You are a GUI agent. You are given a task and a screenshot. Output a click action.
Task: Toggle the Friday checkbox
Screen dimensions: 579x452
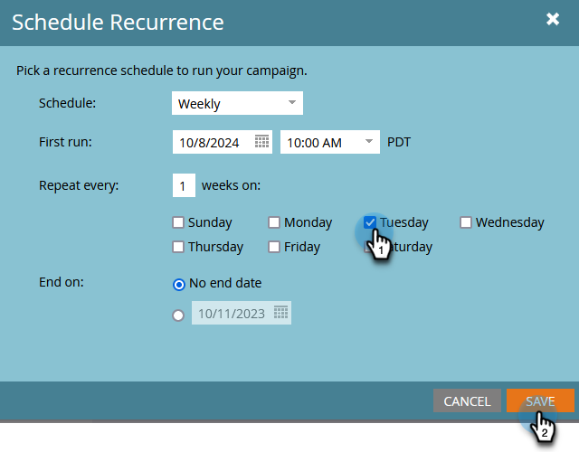[274, 247]
